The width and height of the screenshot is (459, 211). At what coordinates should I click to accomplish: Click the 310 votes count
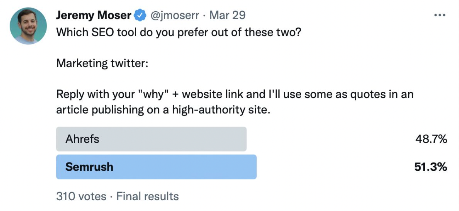click(x=81, y=197)
